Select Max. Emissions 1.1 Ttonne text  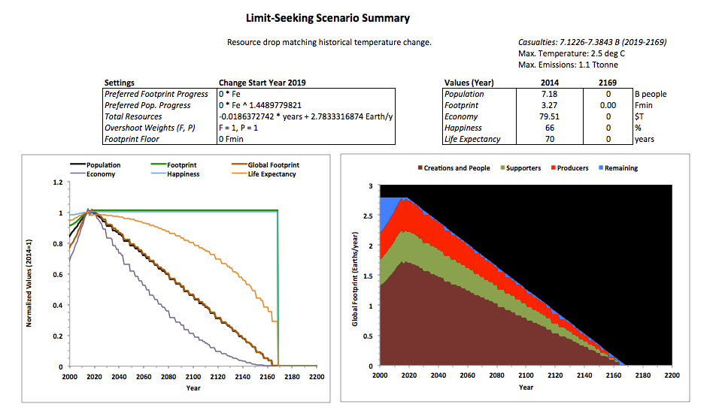pos(568,65)
